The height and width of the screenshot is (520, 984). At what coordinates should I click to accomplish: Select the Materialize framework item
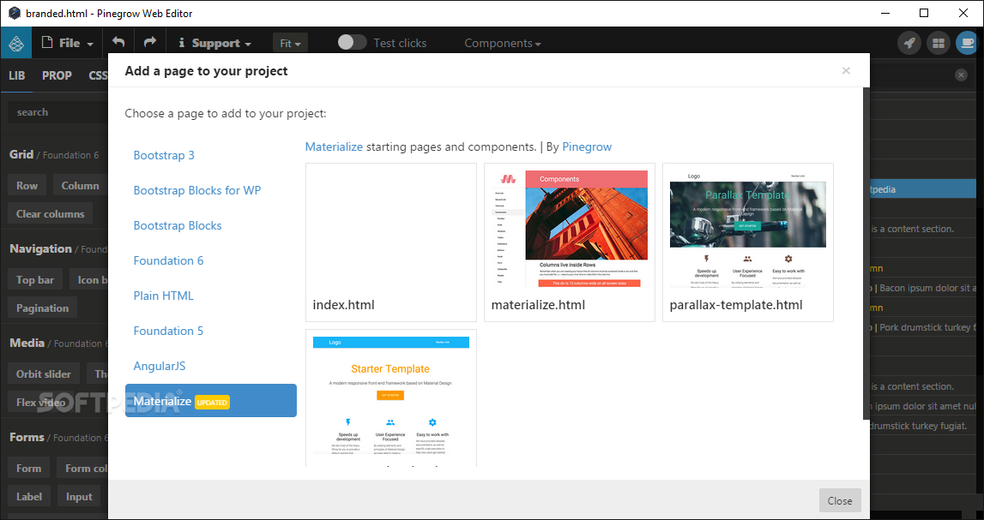(x=211, y=401)
